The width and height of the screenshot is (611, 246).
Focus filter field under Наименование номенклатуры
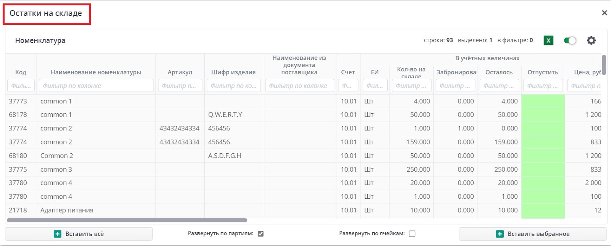click(96, 86)
